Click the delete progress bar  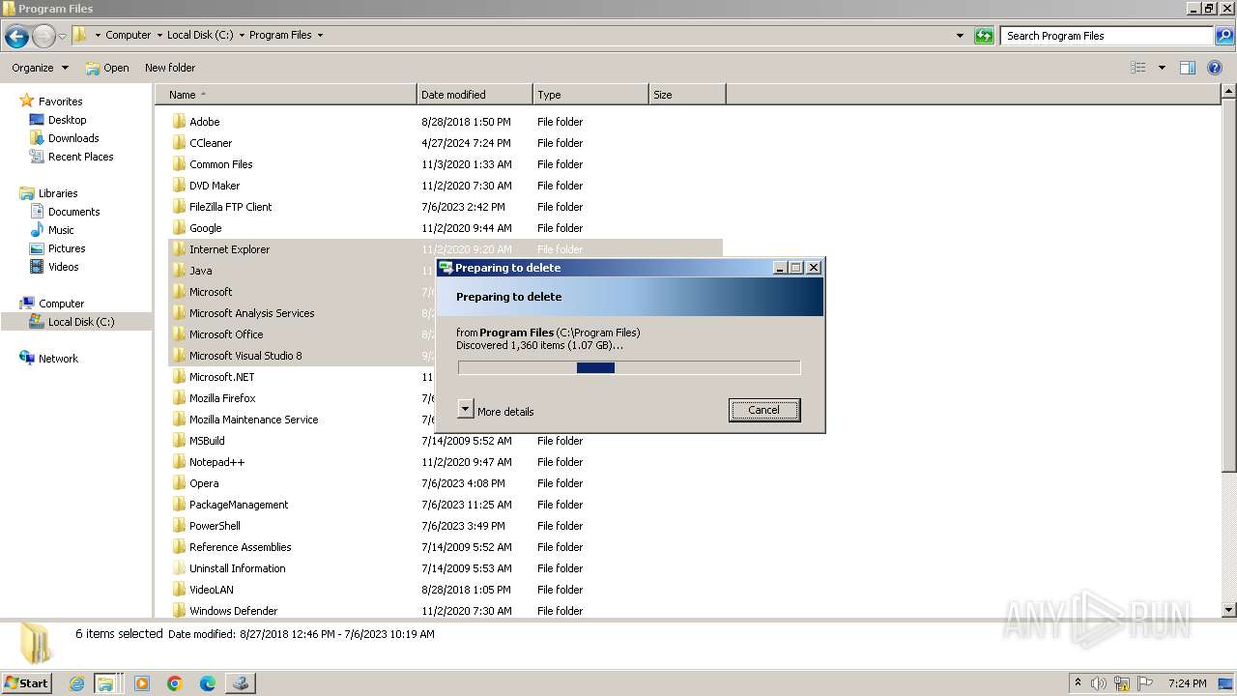629,367
